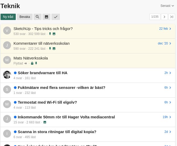The image size is (177, 146).
Task: Jump to latest post dated 22 feb
Action: pyautogui.click(x=165, y=29)
